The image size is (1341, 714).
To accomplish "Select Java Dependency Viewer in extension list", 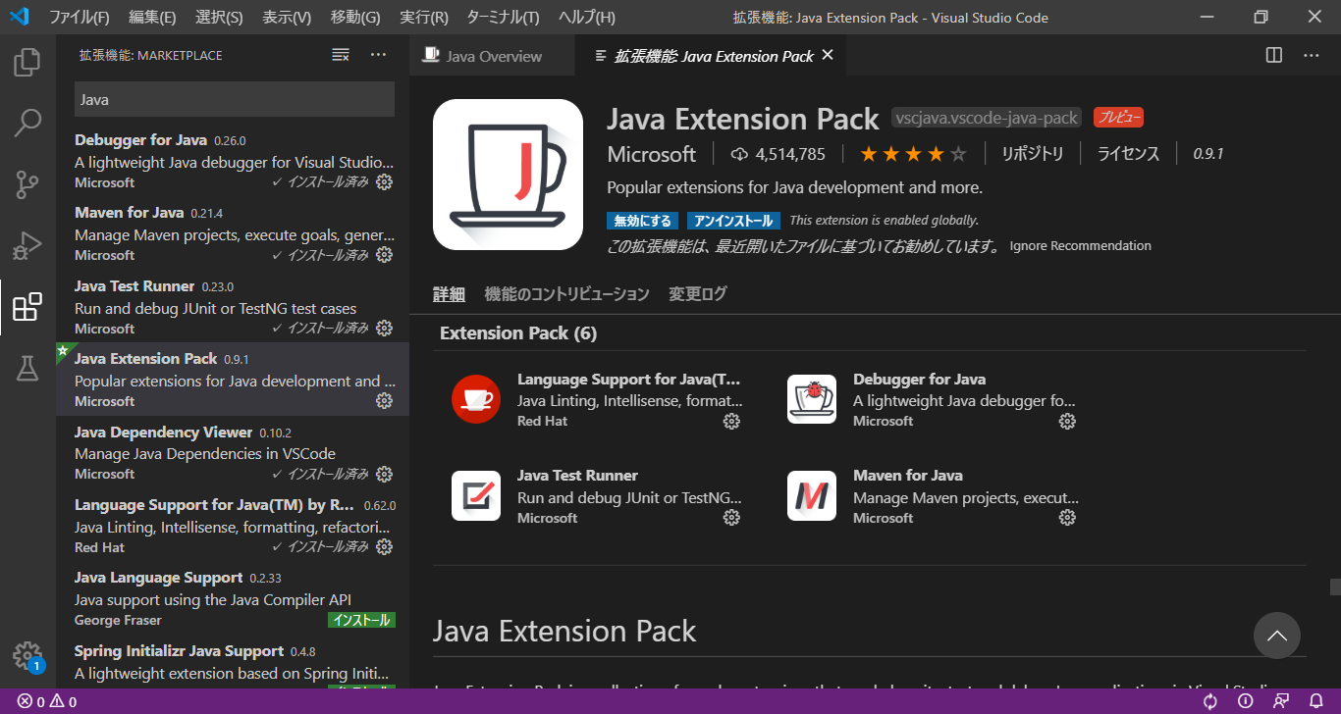I will point(233,452).
